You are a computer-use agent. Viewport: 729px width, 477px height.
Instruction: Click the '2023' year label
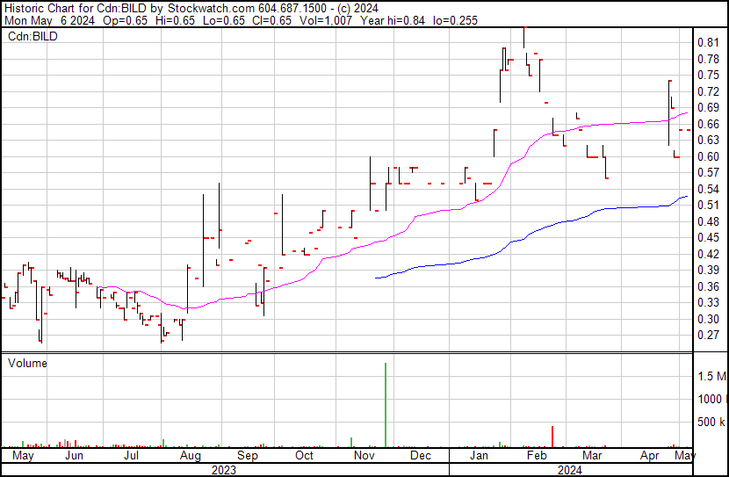tap(224, 470)
